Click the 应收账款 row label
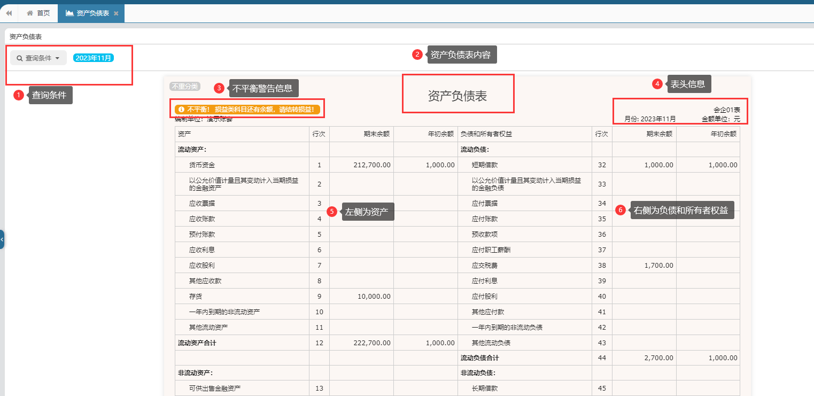 (x=202, y=219)
